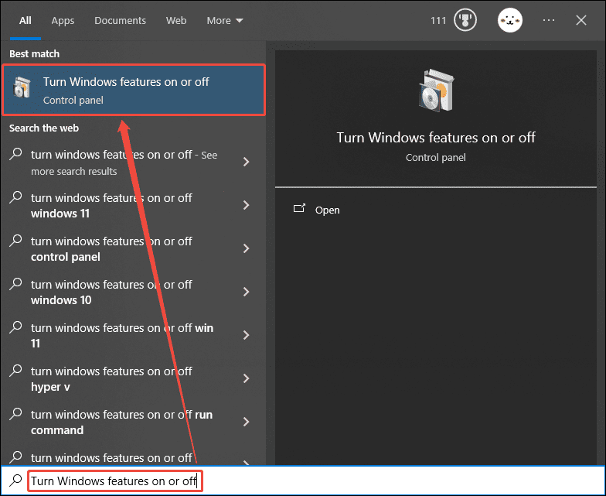The width and height of the screenshot is (606, 496).
Task: Click the 111 rewards points count
Action: click(x=438, y=20)
